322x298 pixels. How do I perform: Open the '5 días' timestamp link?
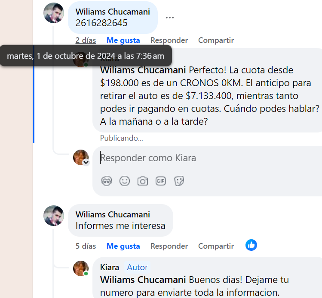[x=86, y=246]
